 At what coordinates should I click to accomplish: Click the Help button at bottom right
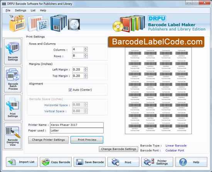(x=191, y=162)
